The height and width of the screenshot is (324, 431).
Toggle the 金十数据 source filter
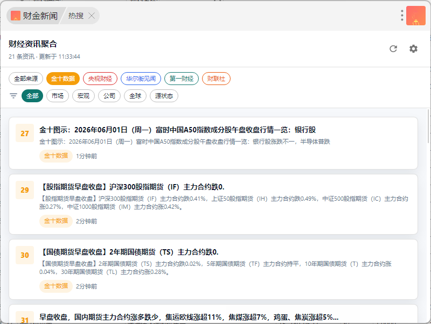click(x=63, y=79)
